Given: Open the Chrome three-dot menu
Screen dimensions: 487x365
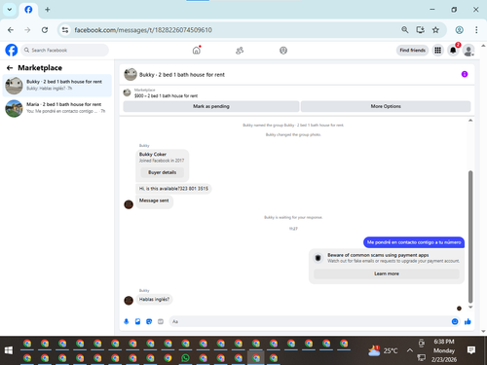Looking at the screenshot, I should click(476, 30).
